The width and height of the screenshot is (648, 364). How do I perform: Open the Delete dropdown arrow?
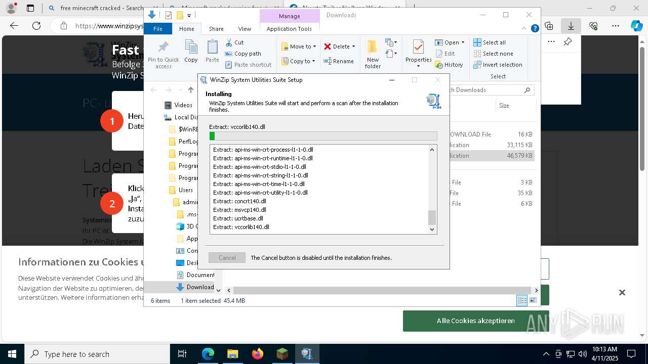click(x=353, y=47)
